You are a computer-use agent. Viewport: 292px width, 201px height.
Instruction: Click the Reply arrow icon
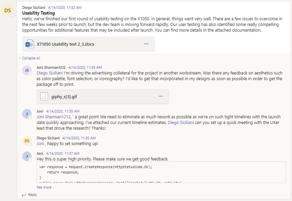[x=24, y=195]
